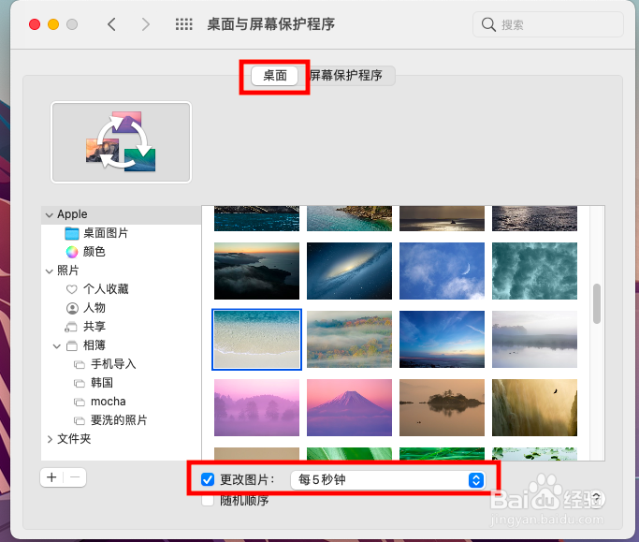Open 人物 album
The width and height of the screenshot is (639, 542).
[x=94, y=308]
